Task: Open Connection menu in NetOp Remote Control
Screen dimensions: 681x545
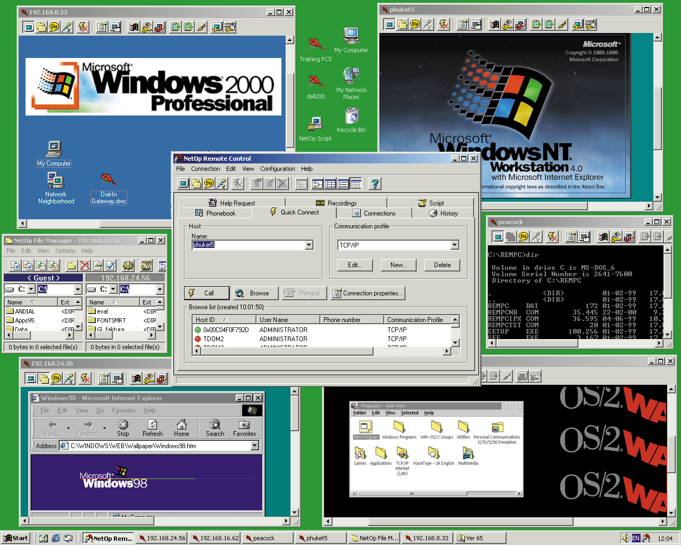Action: [x=205, y=169]
